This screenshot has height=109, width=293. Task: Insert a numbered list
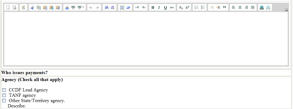coord(197,8)
